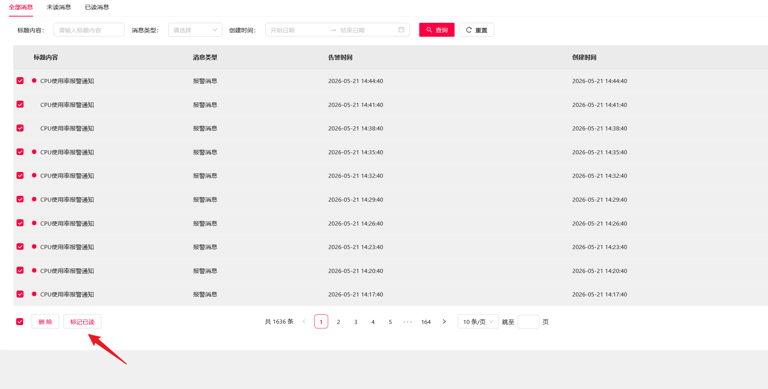Click the 创建时间 column header

[x=584, y=57]
